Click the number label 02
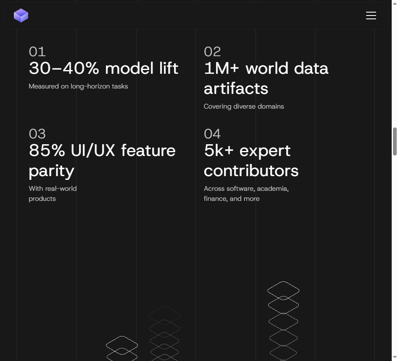This screenshot has height=361, width=398. 212,52
